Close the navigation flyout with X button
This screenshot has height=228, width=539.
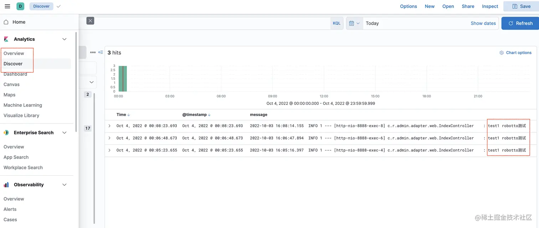pyautogui.click(x=90, y=21)
